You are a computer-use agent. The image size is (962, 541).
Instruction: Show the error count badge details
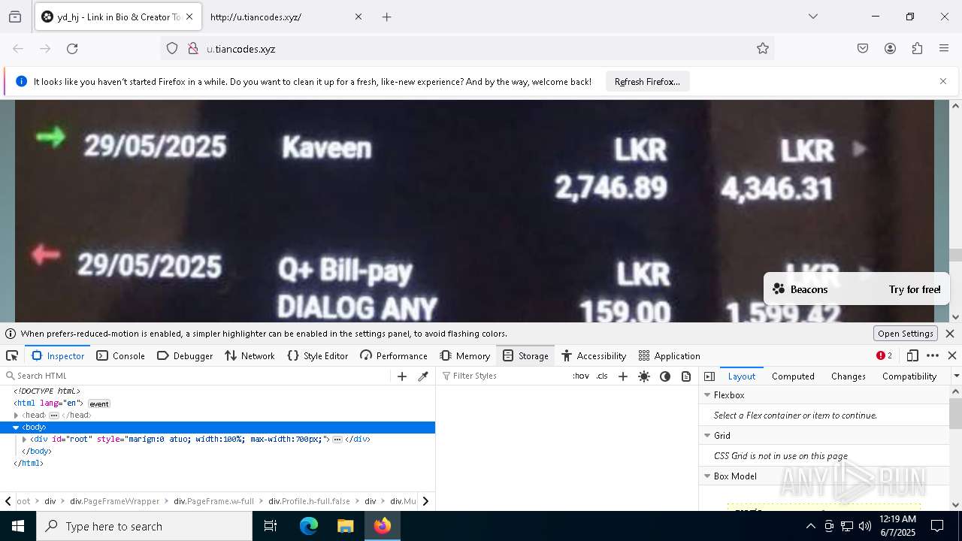pos(885,355)
